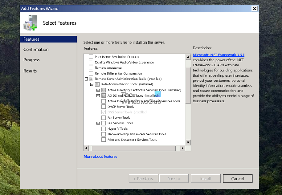
Task: Select Print and Document Services Tools label
Action: [132, 139]
